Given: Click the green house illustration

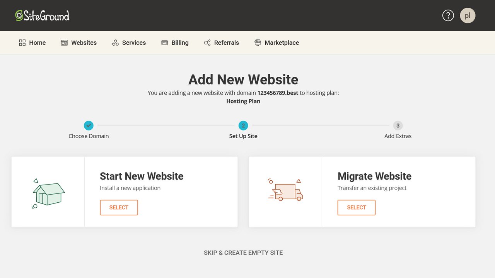Looking at the screenshot, I should 48,194.
